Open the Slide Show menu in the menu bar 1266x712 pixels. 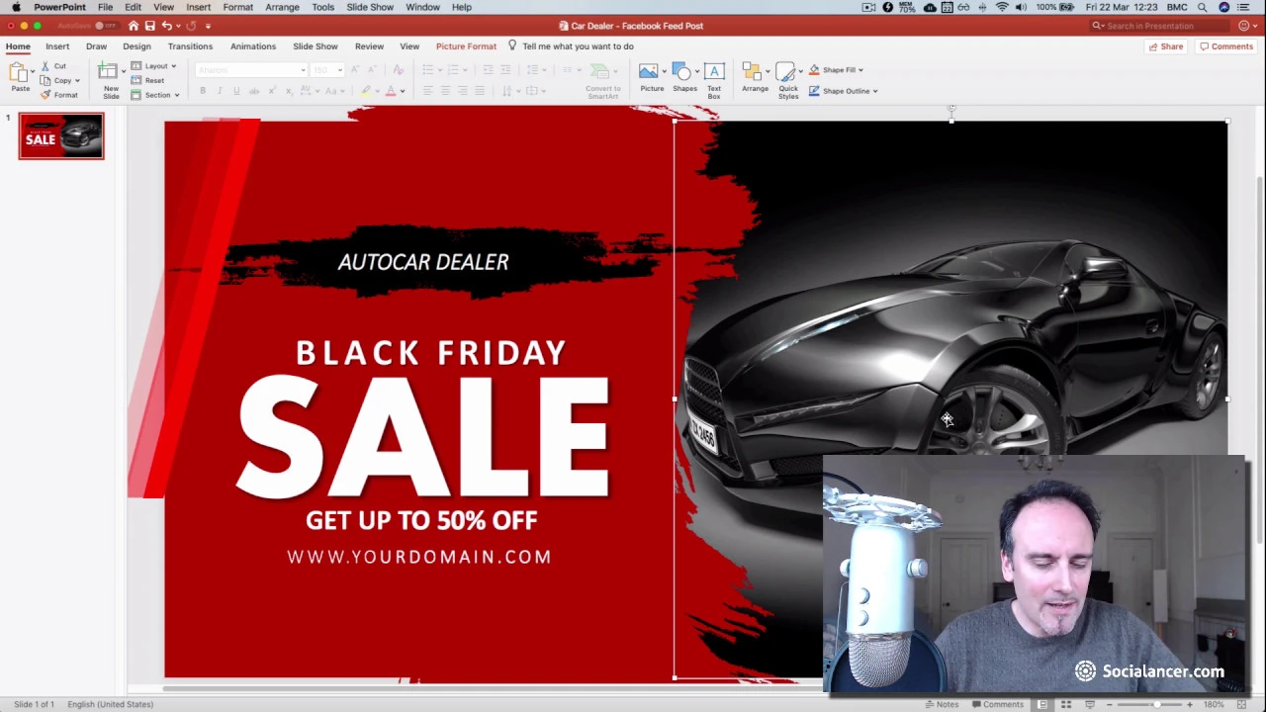(x=370, y=7)
